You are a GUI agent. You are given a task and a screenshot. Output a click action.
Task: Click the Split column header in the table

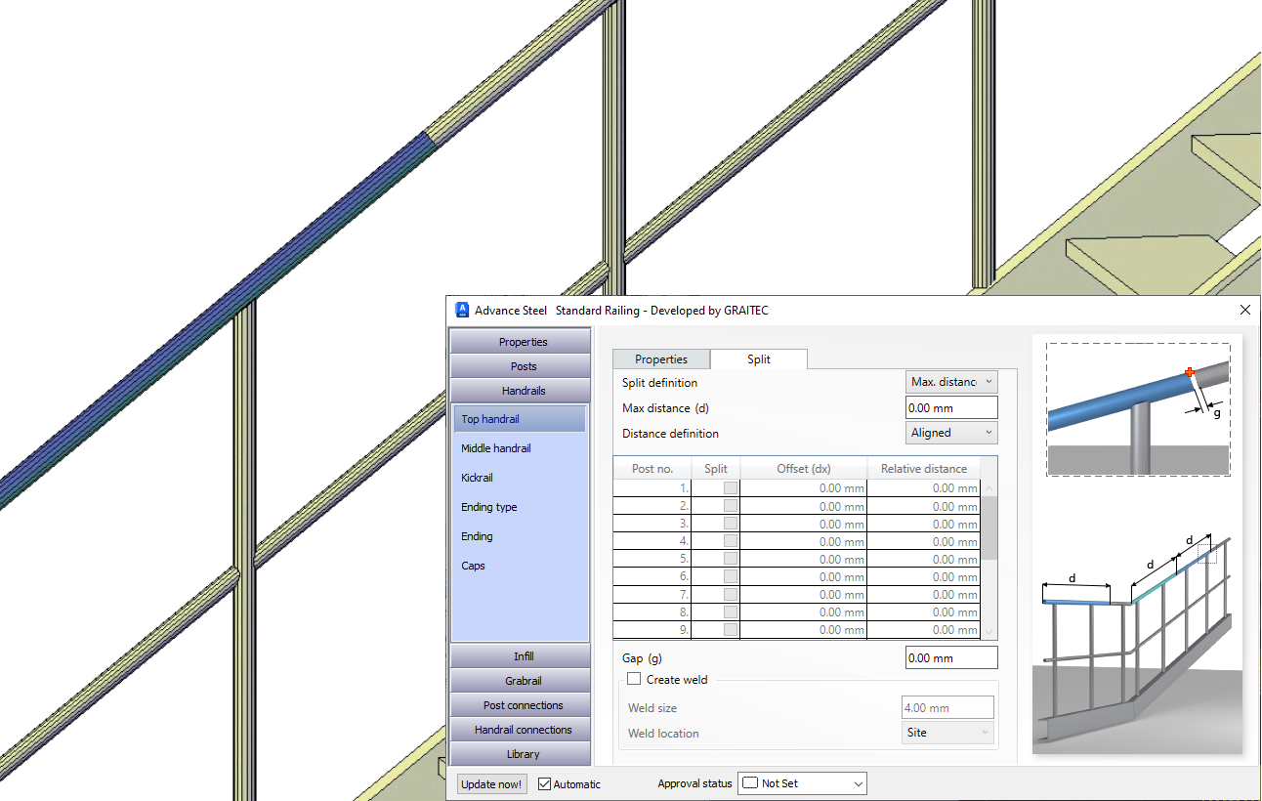point(716,468)
